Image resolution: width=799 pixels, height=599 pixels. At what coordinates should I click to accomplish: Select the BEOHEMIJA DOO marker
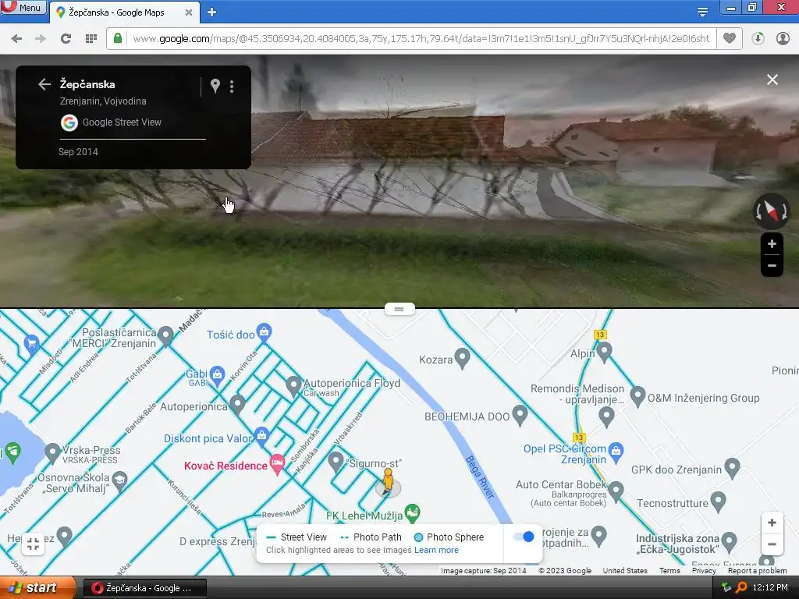pos(520,415)
